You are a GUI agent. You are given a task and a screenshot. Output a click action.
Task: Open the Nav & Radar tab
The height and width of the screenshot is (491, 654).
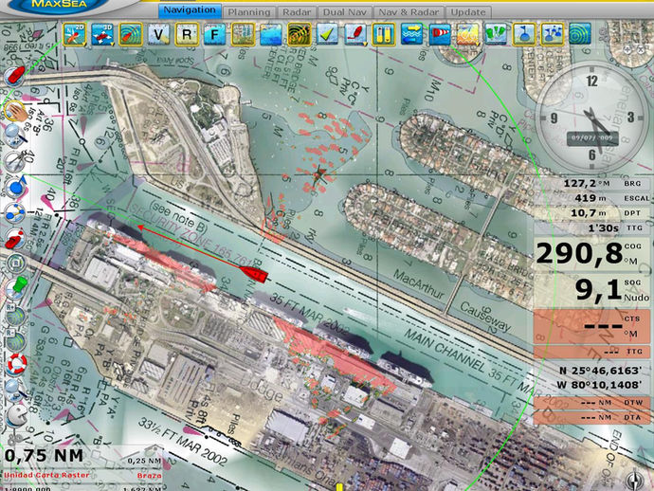[409, 12]
